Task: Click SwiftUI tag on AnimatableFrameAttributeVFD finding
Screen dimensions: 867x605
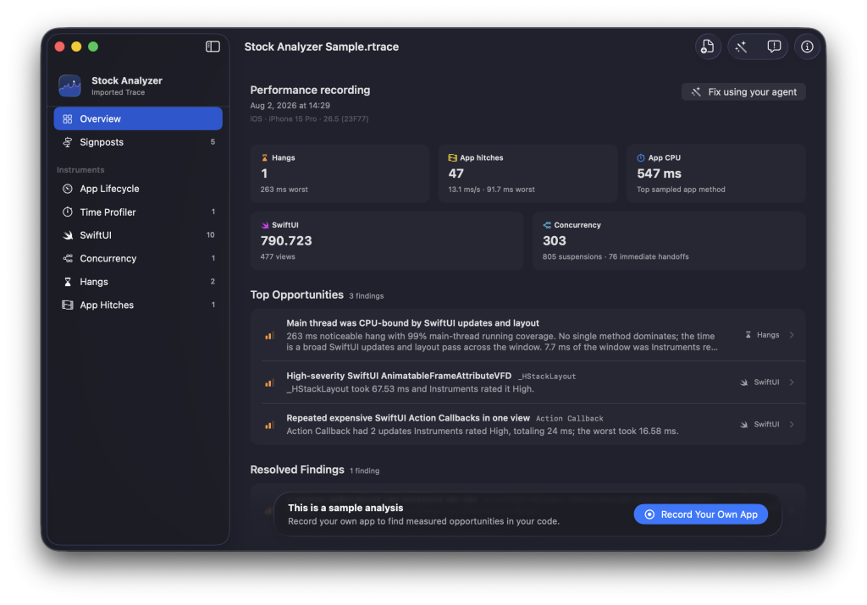Action: (x=759, y=382)
